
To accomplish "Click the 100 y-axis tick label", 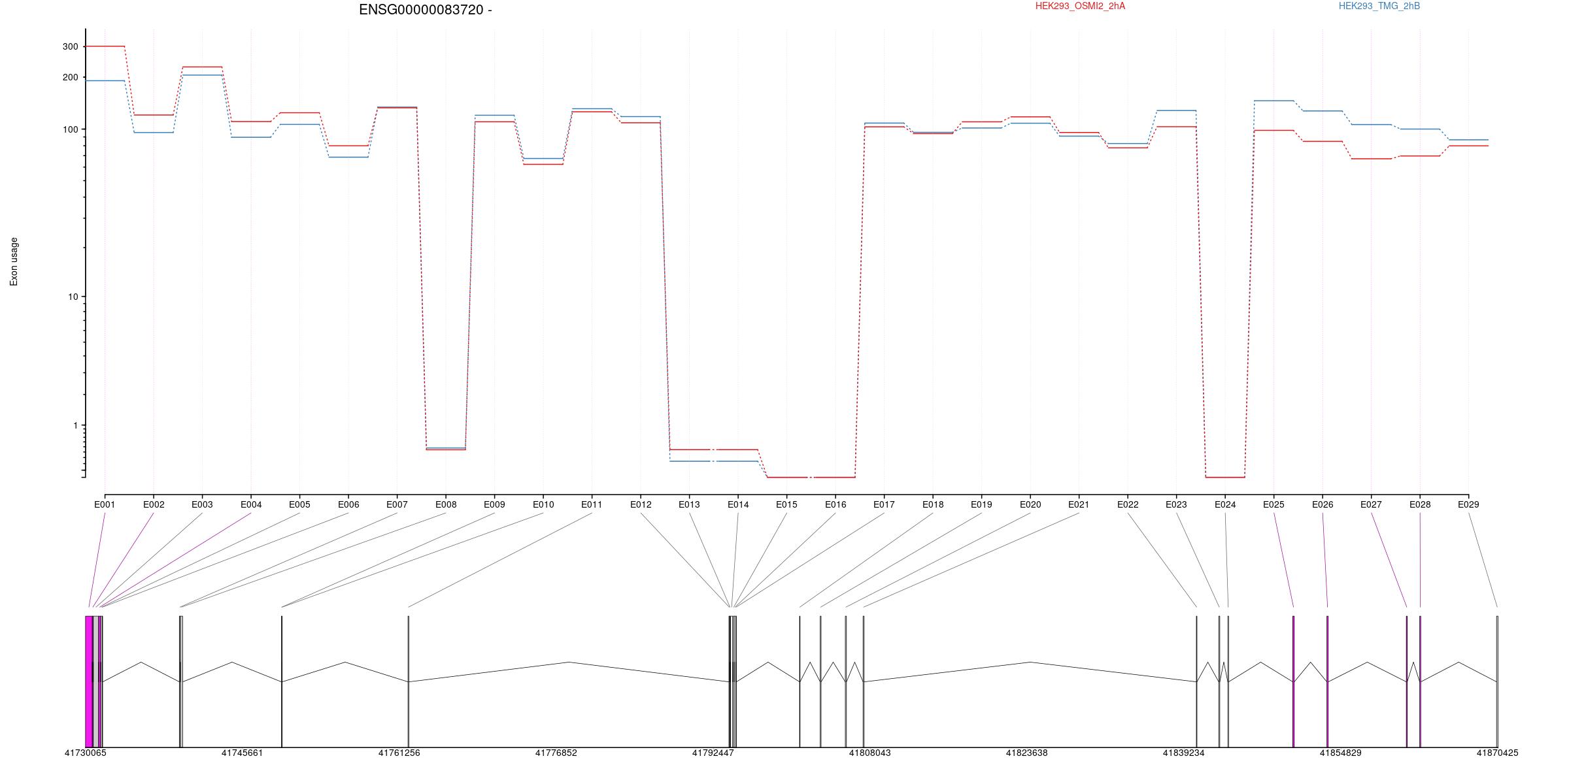I will click(x=70, y=129).
